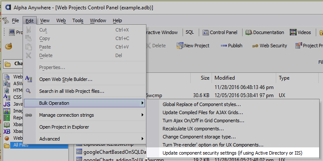
Task: Click the Videos film icon
Action: tap(293, 32)
